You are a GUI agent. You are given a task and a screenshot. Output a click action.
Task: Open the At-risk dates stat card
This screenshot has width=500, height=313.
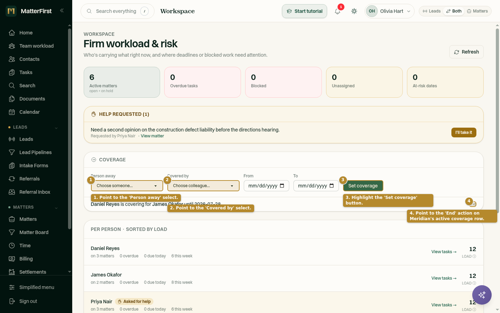445,82
